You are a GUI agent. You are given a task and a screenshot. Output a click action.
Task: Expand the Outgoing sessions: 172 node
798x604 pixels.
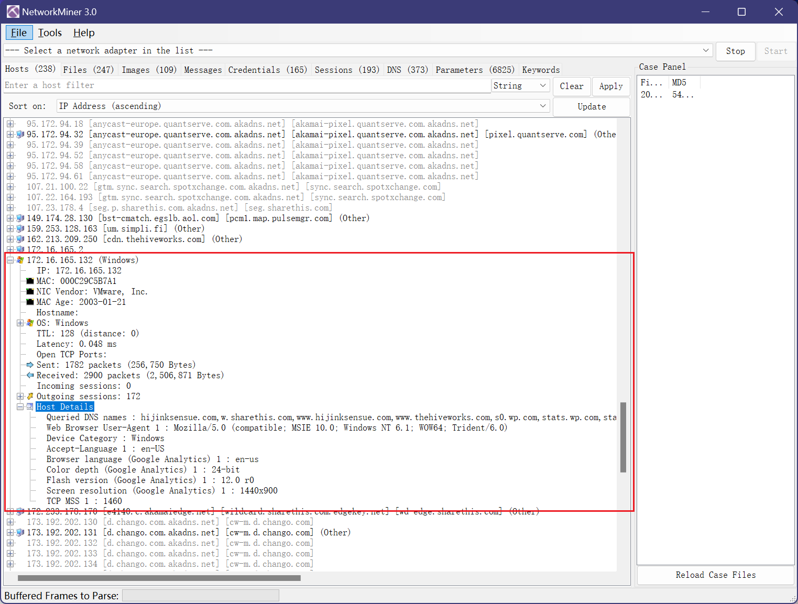tap(20, 396)
